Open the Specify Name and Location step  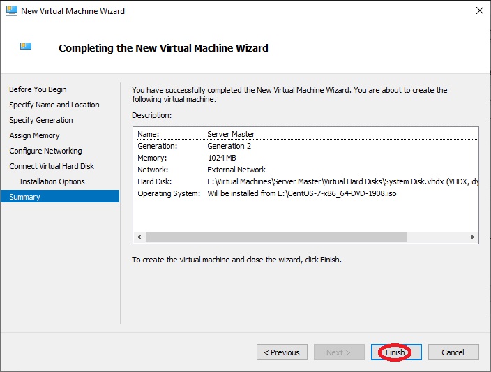pyautogui.click(x=54, y=105)
